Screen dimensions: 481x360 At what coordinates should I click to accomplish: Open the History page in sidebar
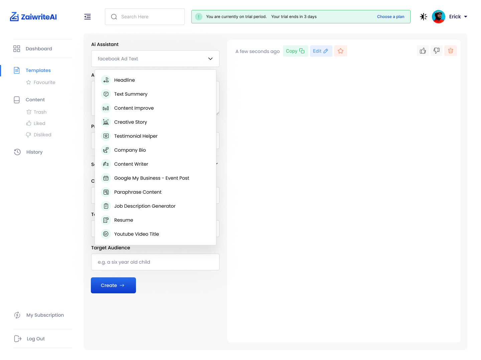(x=34, y=152)
